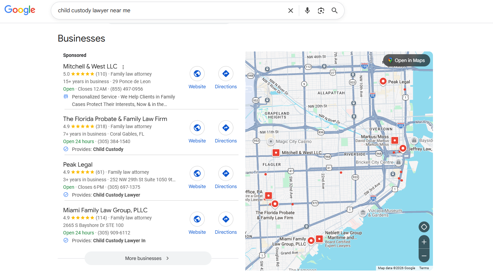Clear the search box text
This screenshot has height=277, width=493.
click(290, 11)
